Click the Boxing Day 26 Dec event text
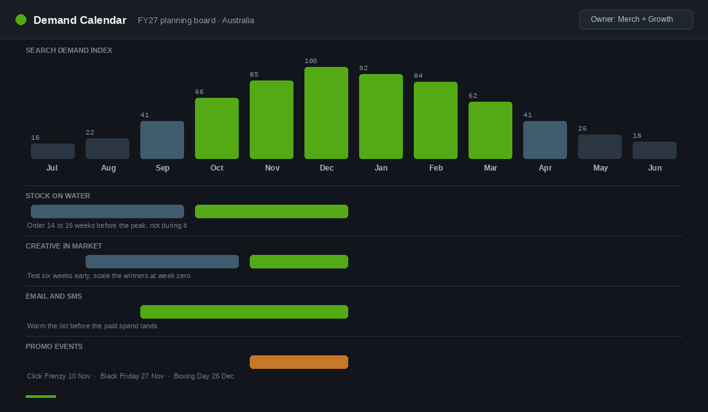Image resolution: width=708 pixels, height=412 pixels. coord(203,376)
